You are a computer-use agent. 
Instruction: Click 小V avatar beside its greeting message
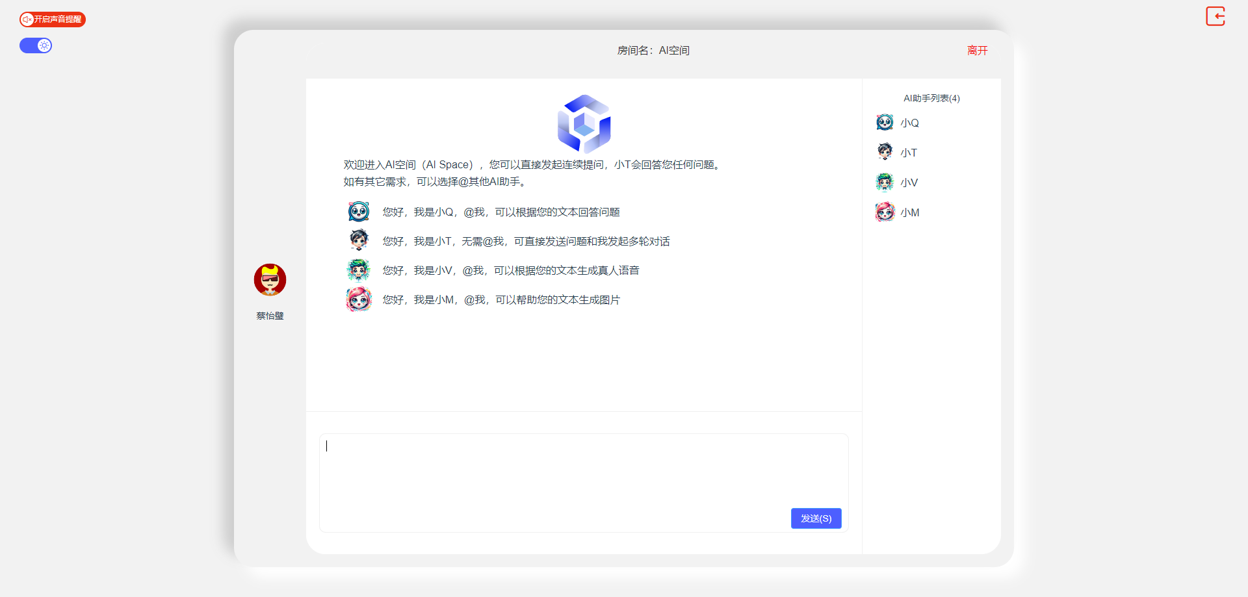(x=358, y=270)
